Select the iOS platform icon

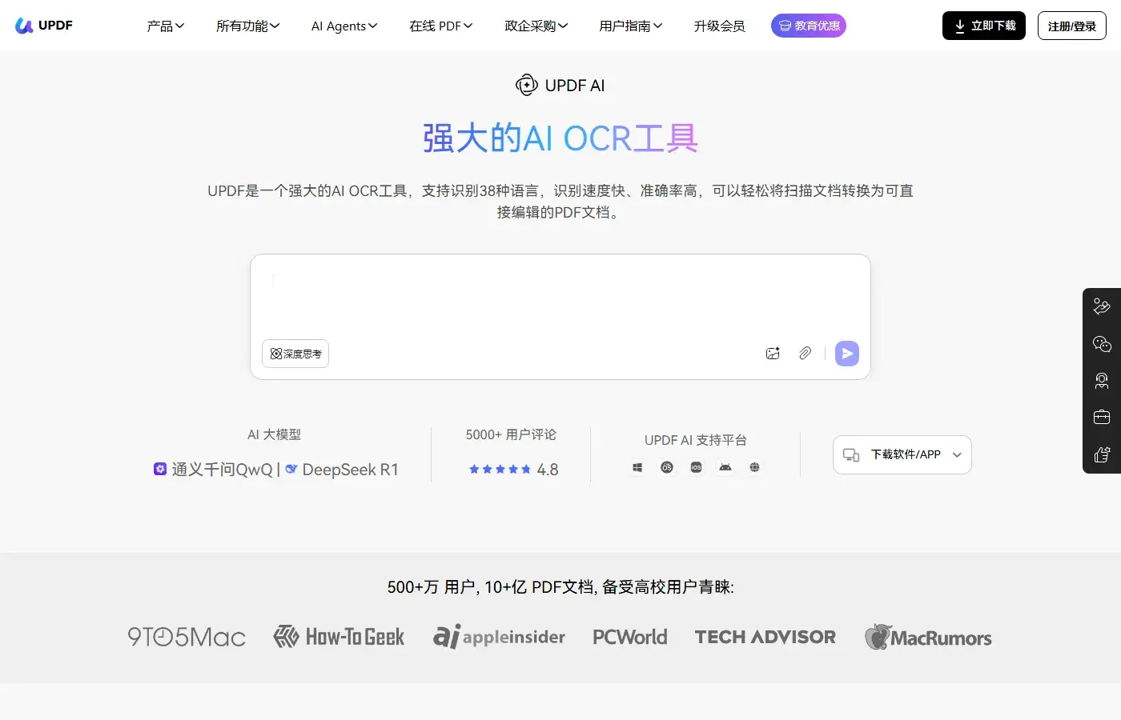(x=696, y=467)
